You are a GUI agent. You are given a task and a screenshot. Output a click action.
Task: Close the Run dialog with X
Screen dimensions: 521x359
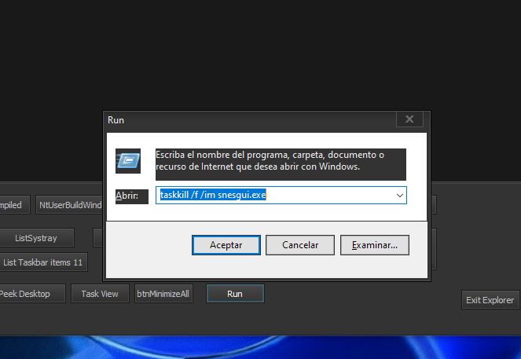(409, 119)
